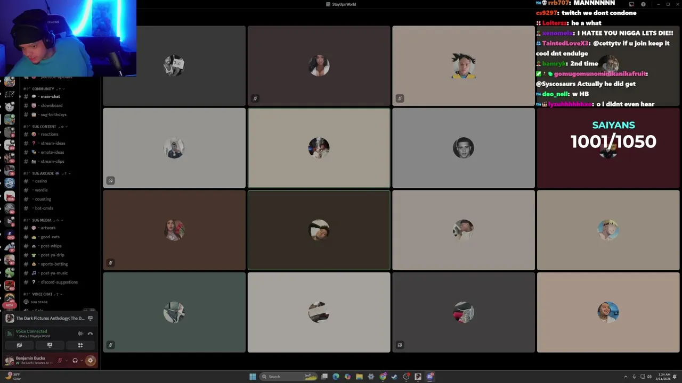
Task: Open the reactions channel
Action: tap(49, 134)
